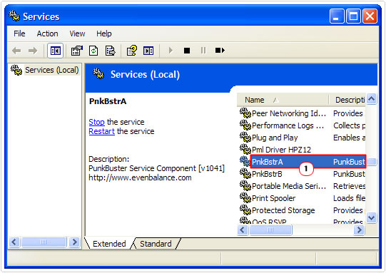Click the Refresh toolbar icon

(93, 51)
